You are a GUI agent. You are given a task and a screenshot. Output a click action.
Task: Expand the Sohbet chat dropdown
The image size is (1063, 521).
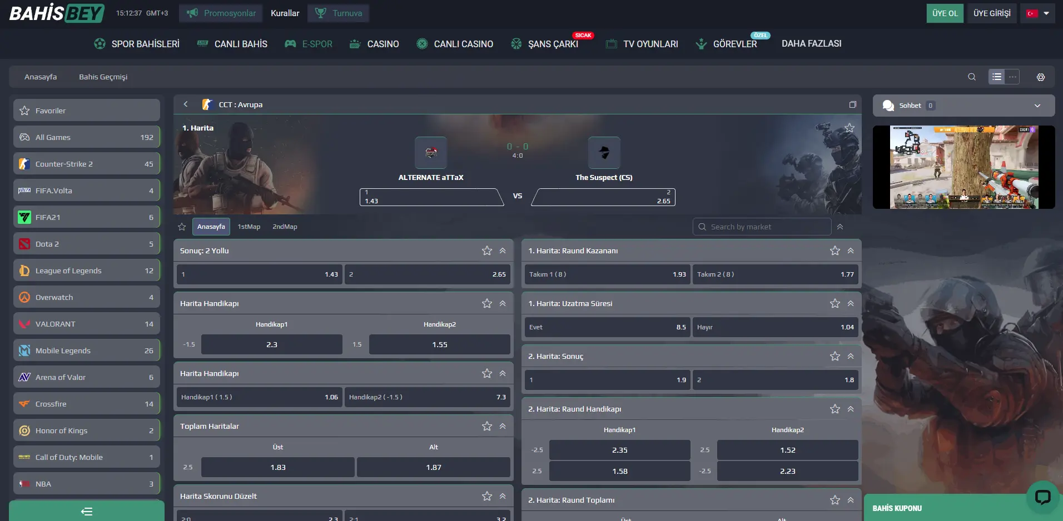(x=1037, y=106)
